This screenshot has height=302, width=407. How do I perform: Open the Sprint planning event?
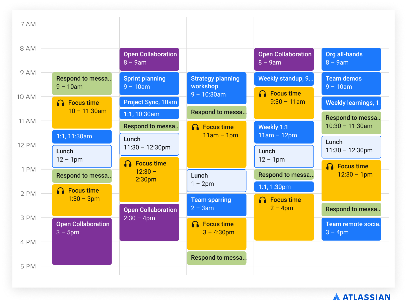(x=149, y=83)
